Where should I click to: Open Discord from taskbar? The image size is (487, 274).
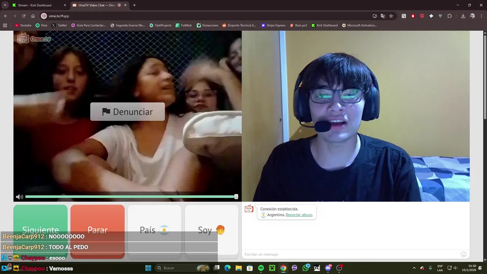[328, 268]
